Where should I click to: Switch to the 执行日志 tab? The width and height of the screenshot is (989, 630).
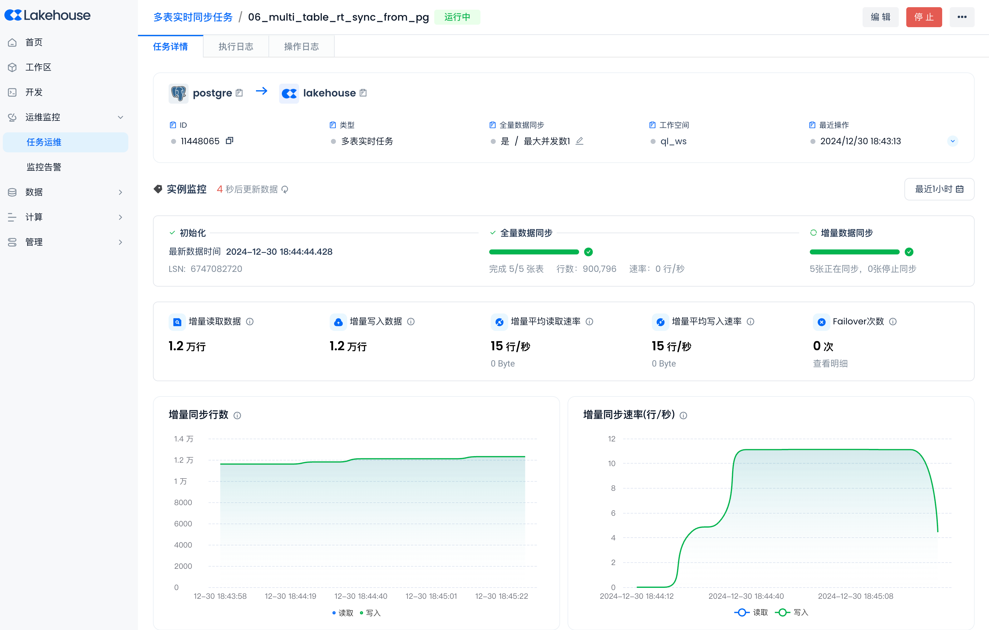tap(236, 47)
